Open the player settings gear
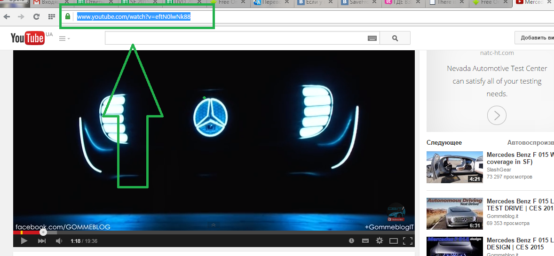The height and width of the screenshot is (256, 554). tap(380, 241)
